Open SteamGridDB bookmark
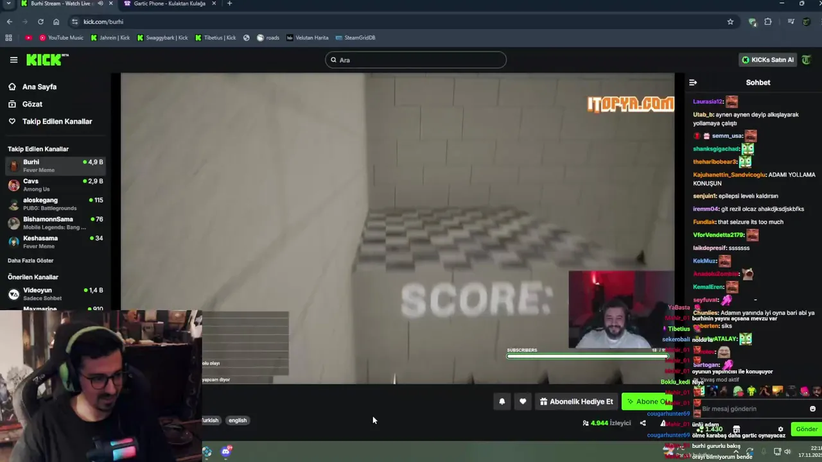The width and height of the screenshot is (822, 462). coord(355,38)
